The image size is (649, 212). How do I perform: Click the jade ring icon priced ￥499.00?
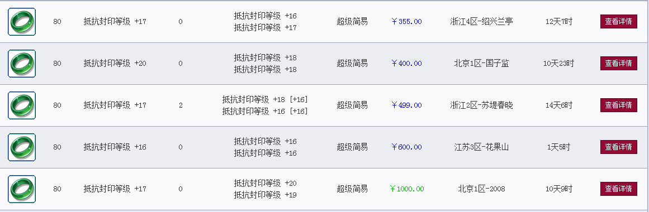click(22, 105)
